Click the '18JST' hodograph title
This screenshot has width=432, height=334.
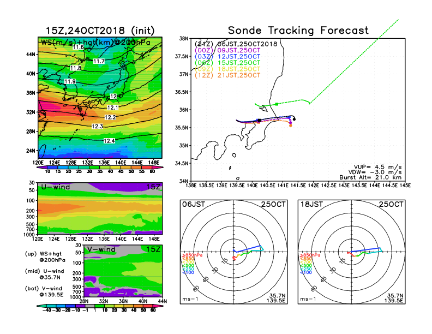click(x=311, y=205)
